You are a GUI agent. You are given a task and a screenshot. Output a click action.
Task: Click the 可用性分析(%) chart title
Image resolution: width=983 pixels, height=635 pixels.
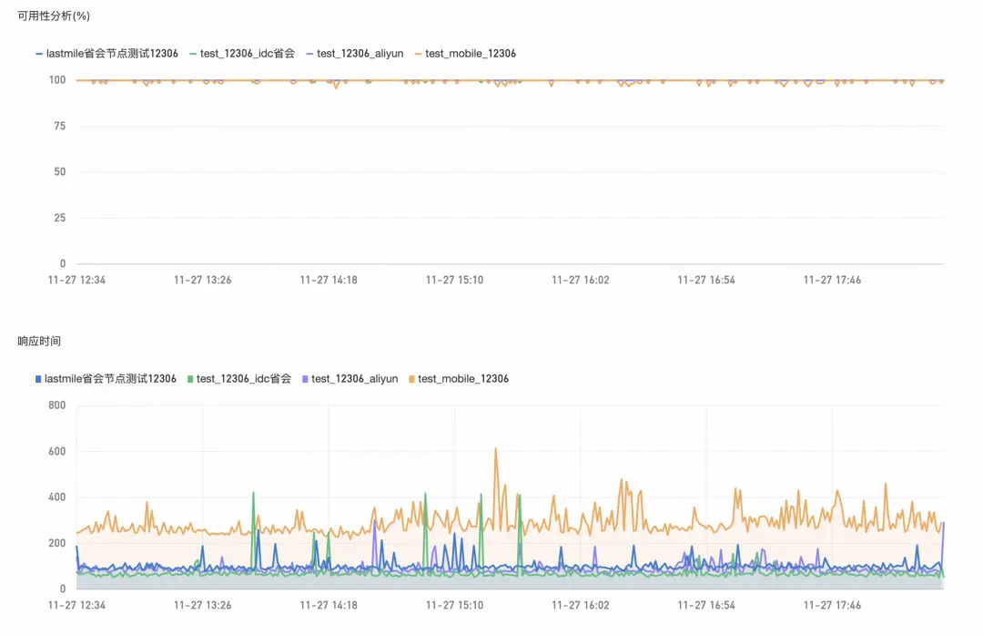point(54,16)
